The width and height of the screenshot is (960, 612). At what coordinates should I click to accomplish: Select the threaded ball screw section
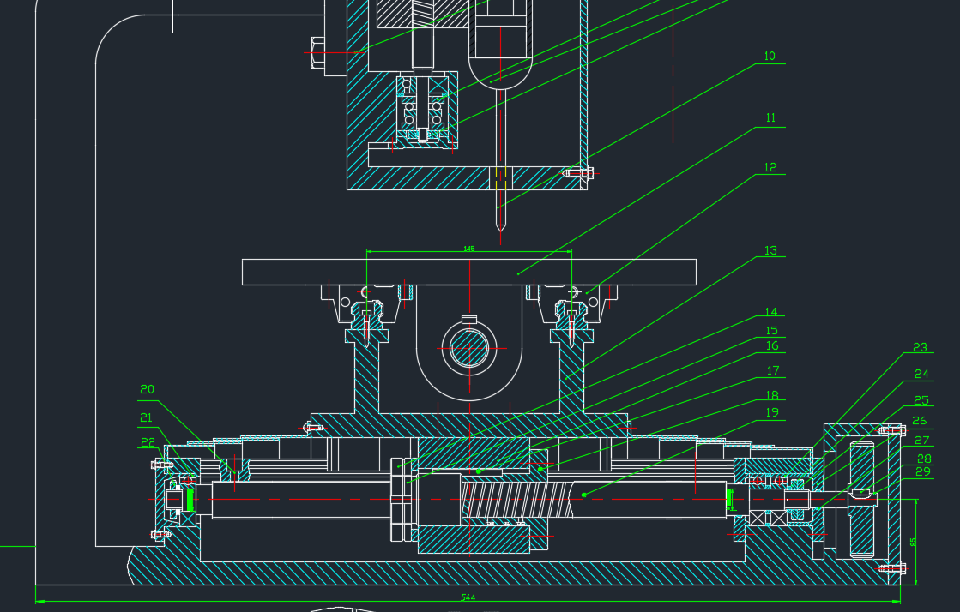[517, 500]
